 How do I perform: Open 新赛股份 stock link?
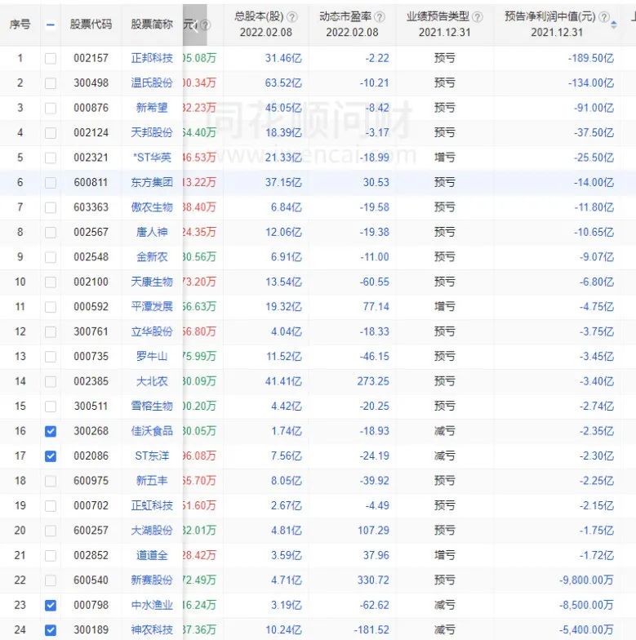tap(152, 580)
